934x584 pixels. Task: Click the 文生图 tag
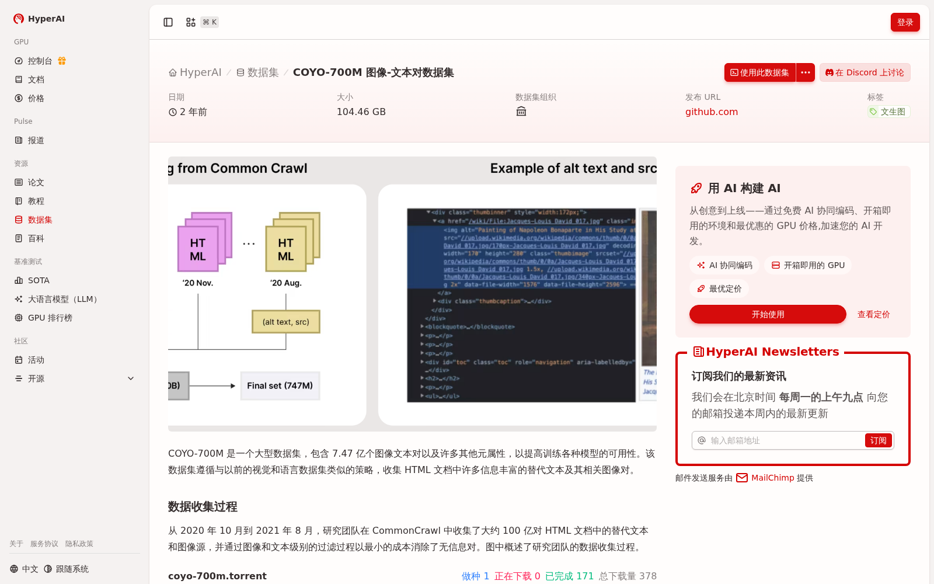(x=888, y=112)
